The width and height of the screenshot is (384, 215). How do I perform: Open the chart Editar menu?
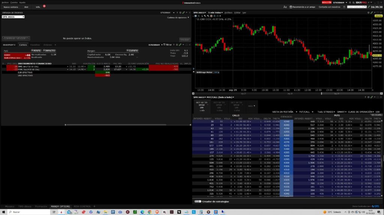pyautogui.click(x=237, y=13)
